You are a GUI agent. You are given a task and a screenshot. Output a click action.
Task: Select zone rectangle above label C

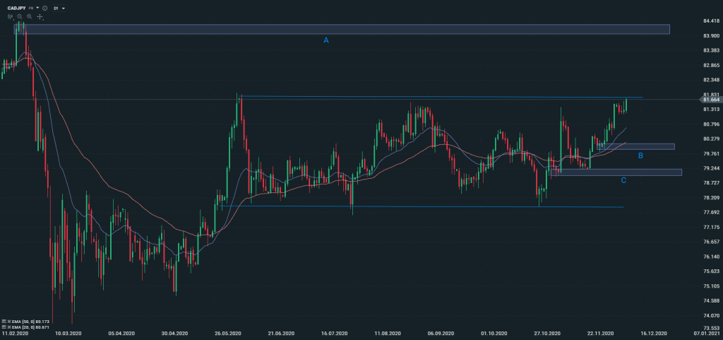(616, 172)
